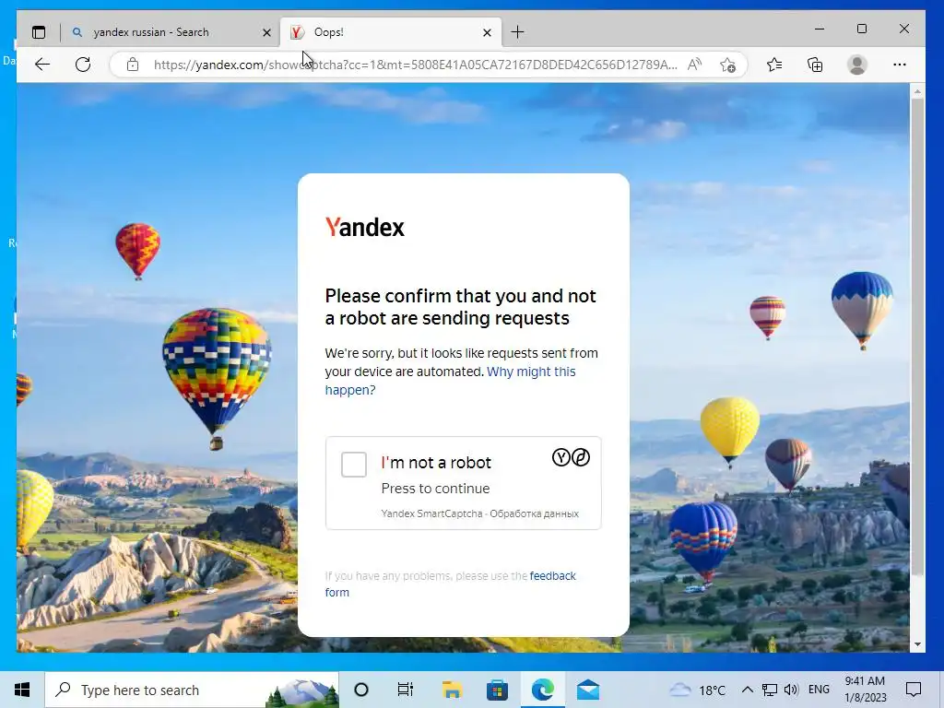944x708 pixels.
Task: Click the Yandex SmartCaptcha logo icons
Action: click(x=571, y=457)
